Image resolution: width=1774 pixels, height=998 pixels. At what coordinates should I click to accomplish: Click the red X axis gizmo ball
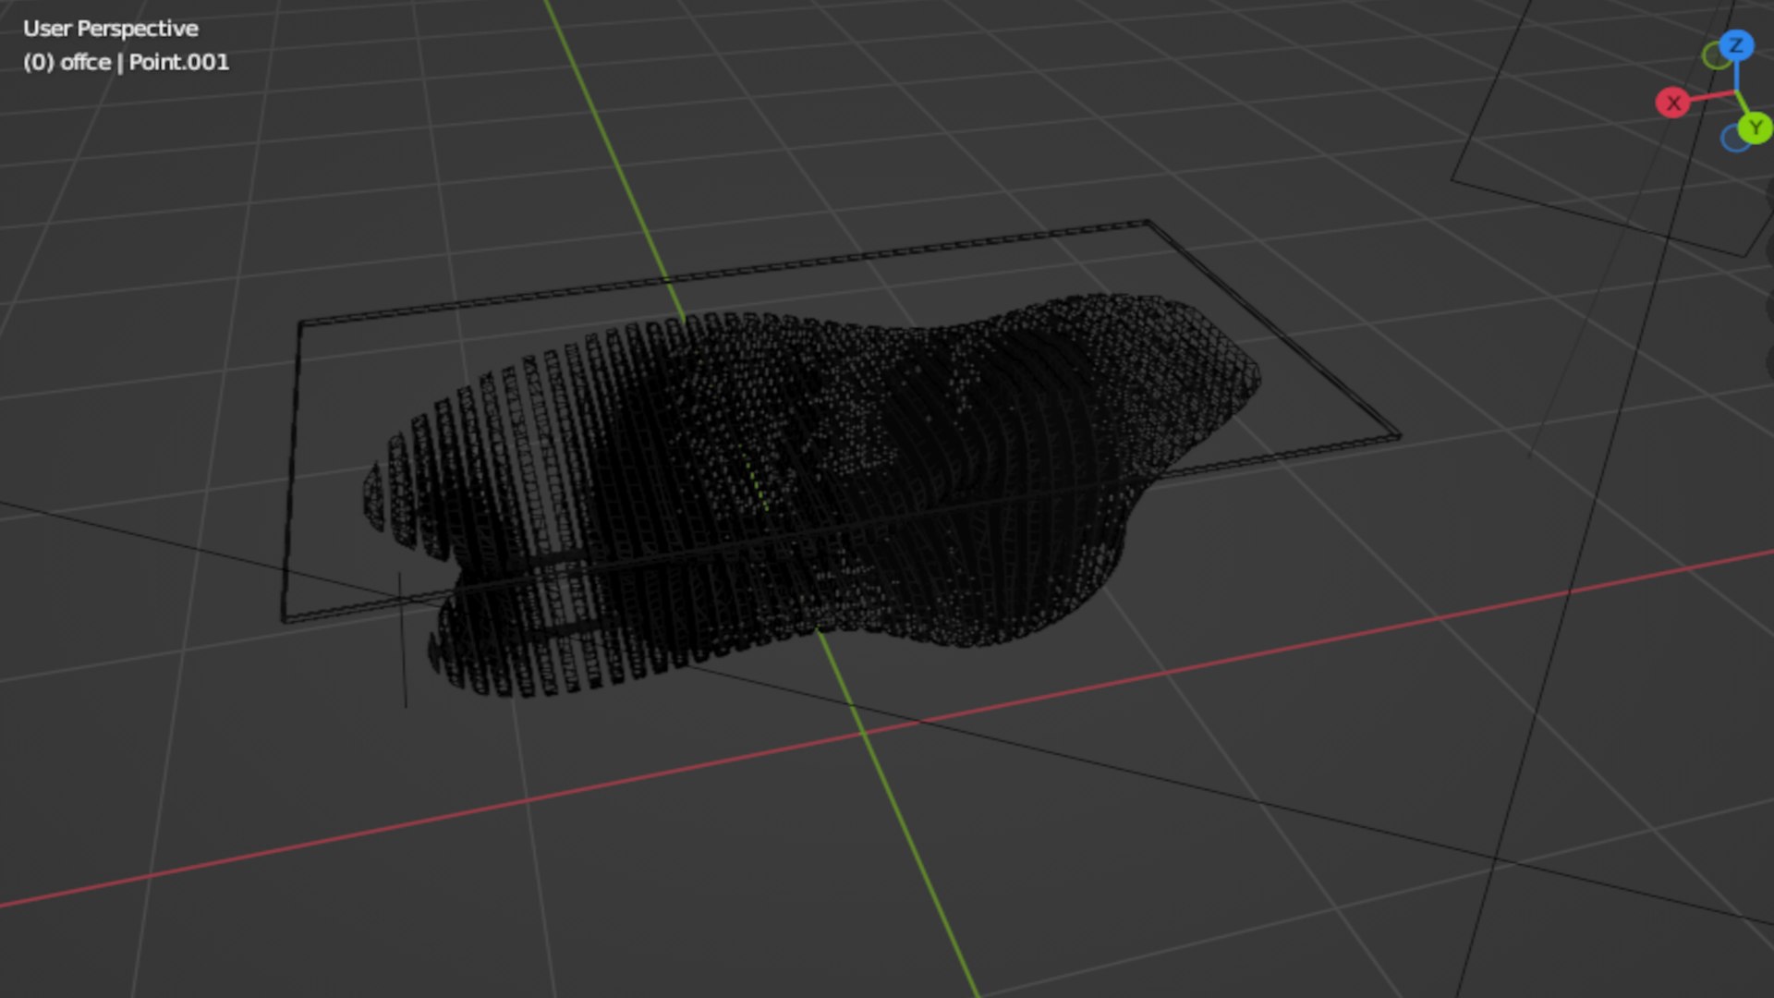tap(1672, 103)
